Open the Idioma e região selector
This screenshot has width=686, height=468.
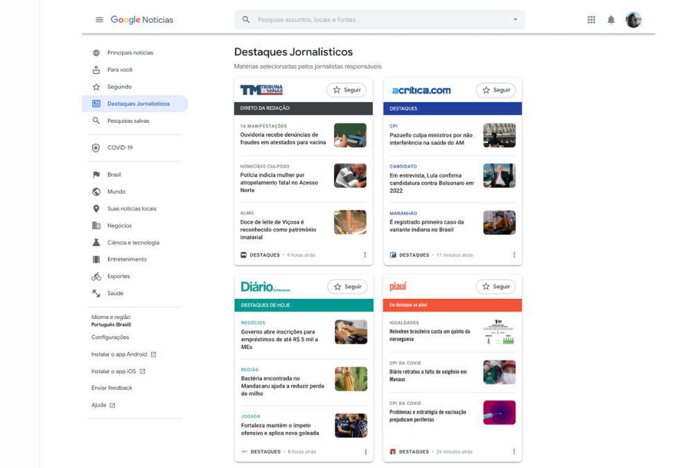tap(111, 320)
